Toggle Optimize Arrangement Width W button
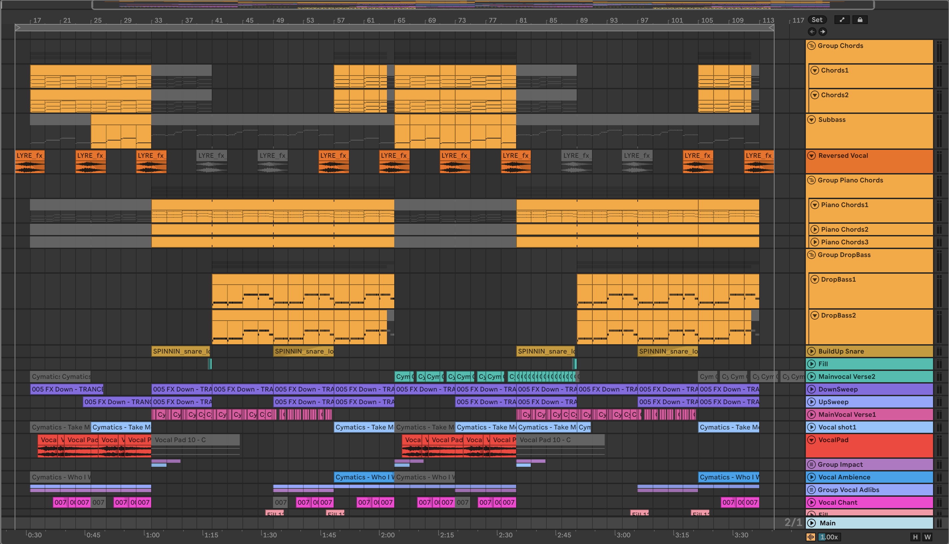949x544 pixels. [927, 537]
